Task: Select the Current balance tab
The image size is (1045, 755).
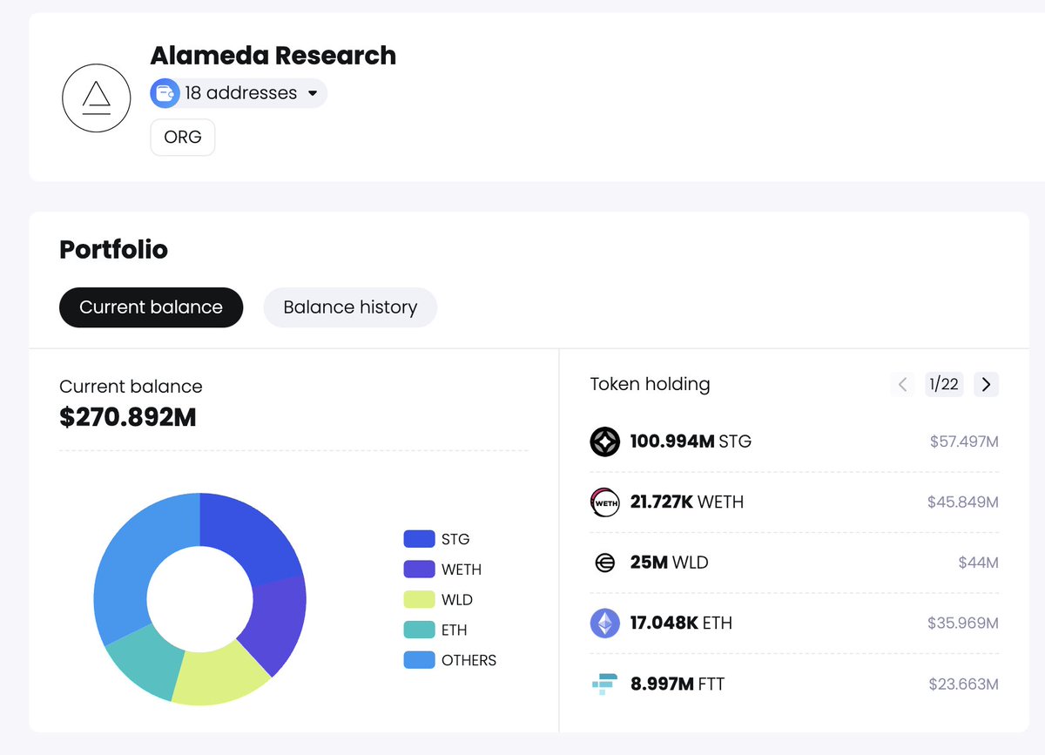Action: (151, 307)
